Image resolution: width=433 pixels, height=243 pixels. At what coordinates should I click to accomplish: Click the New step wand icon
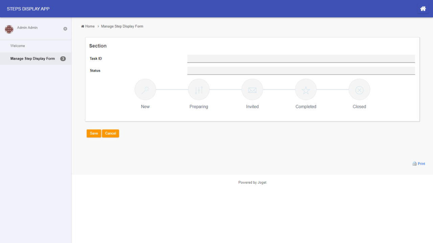(145, 90)
